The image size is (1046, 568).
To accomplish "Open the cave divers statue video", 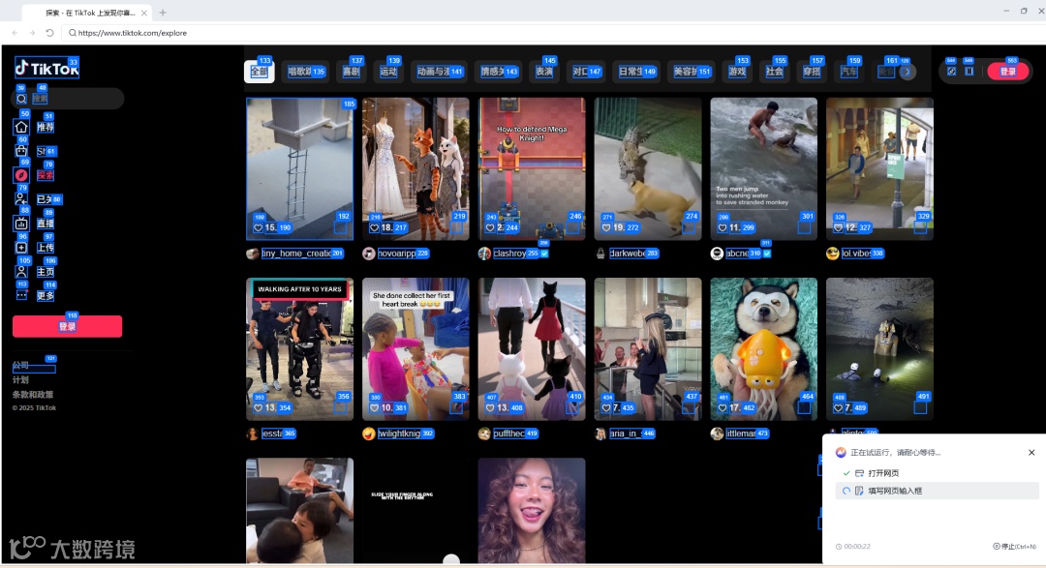I will 879,348.
